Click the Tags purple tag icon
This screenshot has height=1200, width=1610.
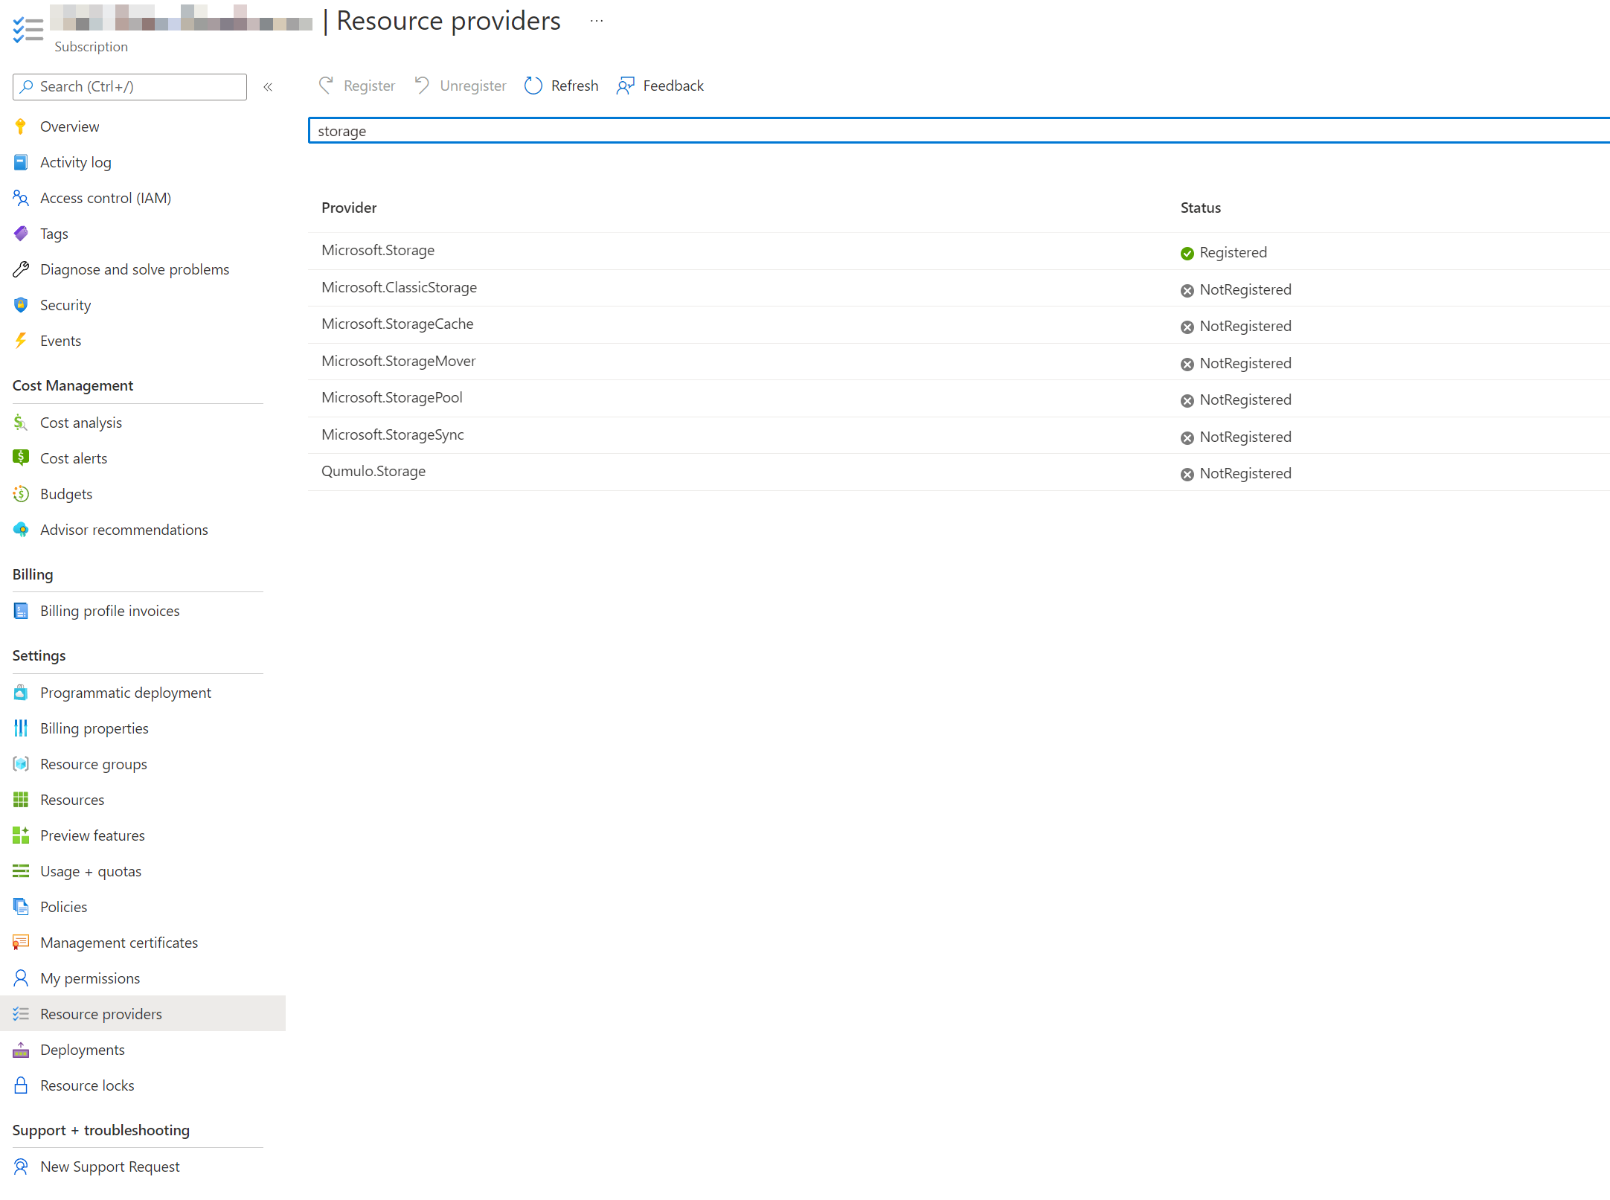[21, 234]
